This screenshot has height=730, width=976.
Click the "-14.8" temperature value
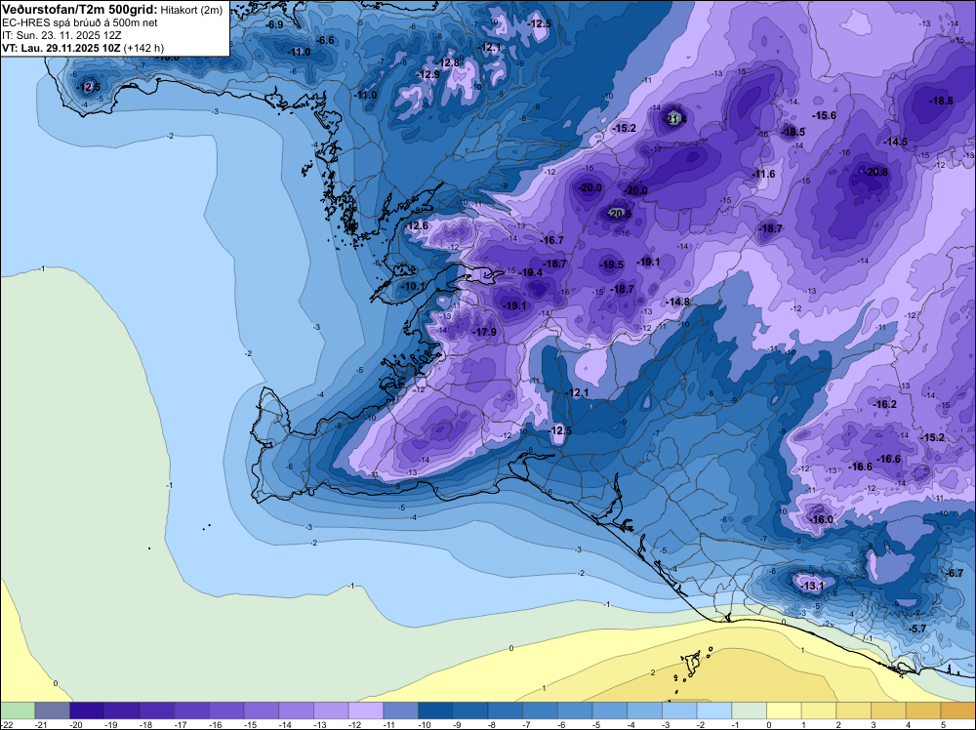(678, 302)
